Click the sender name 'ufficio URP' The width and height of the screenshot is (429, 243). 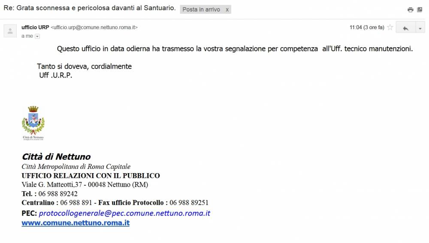pos(35,27)
